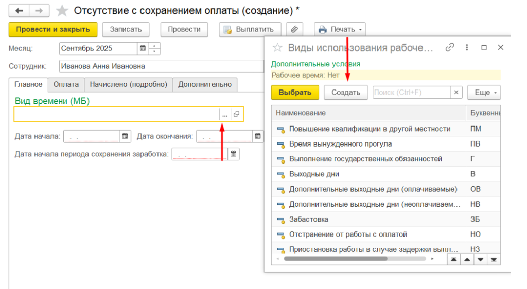This screenshot has width=527, height=289.
Task: Click the forward navigation arrow
Action: click(x=39, y=10)
